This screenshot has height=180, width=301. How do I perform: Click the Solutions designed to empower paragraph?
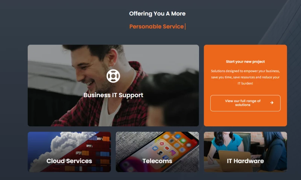[245, 77]
